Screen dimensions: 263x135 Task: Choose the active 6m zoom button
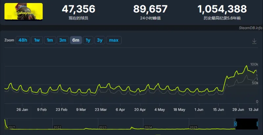pyautogui.click(x=76, y=40)
